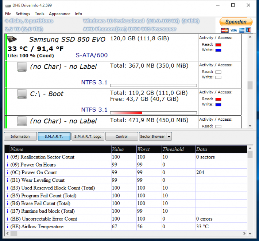Expand the Sector Browser dropdown arrow
259x241 pixels.
tap(169, 136)
